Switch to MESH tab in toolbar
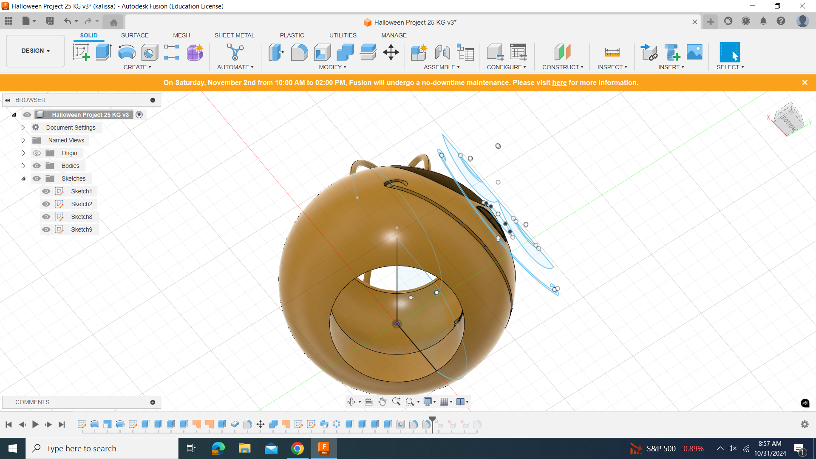Screen dimensions: 816x459 point(181,35)
